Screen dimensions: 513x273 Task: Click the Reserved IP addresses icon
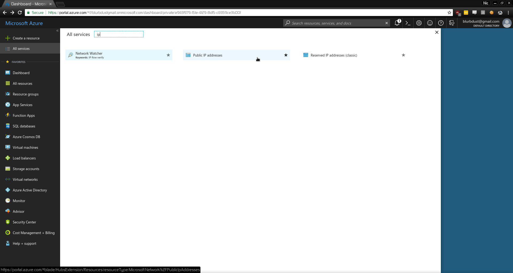pos(306,55)
